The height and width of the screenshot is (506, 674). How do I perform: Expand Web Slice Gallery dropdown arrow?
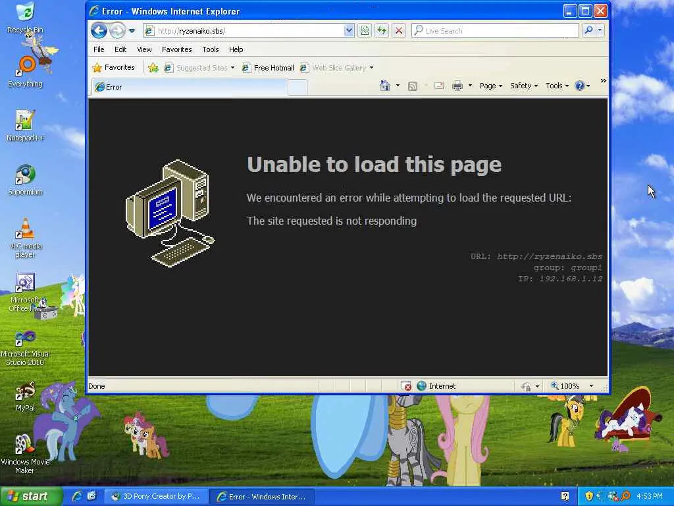(371, 68)
